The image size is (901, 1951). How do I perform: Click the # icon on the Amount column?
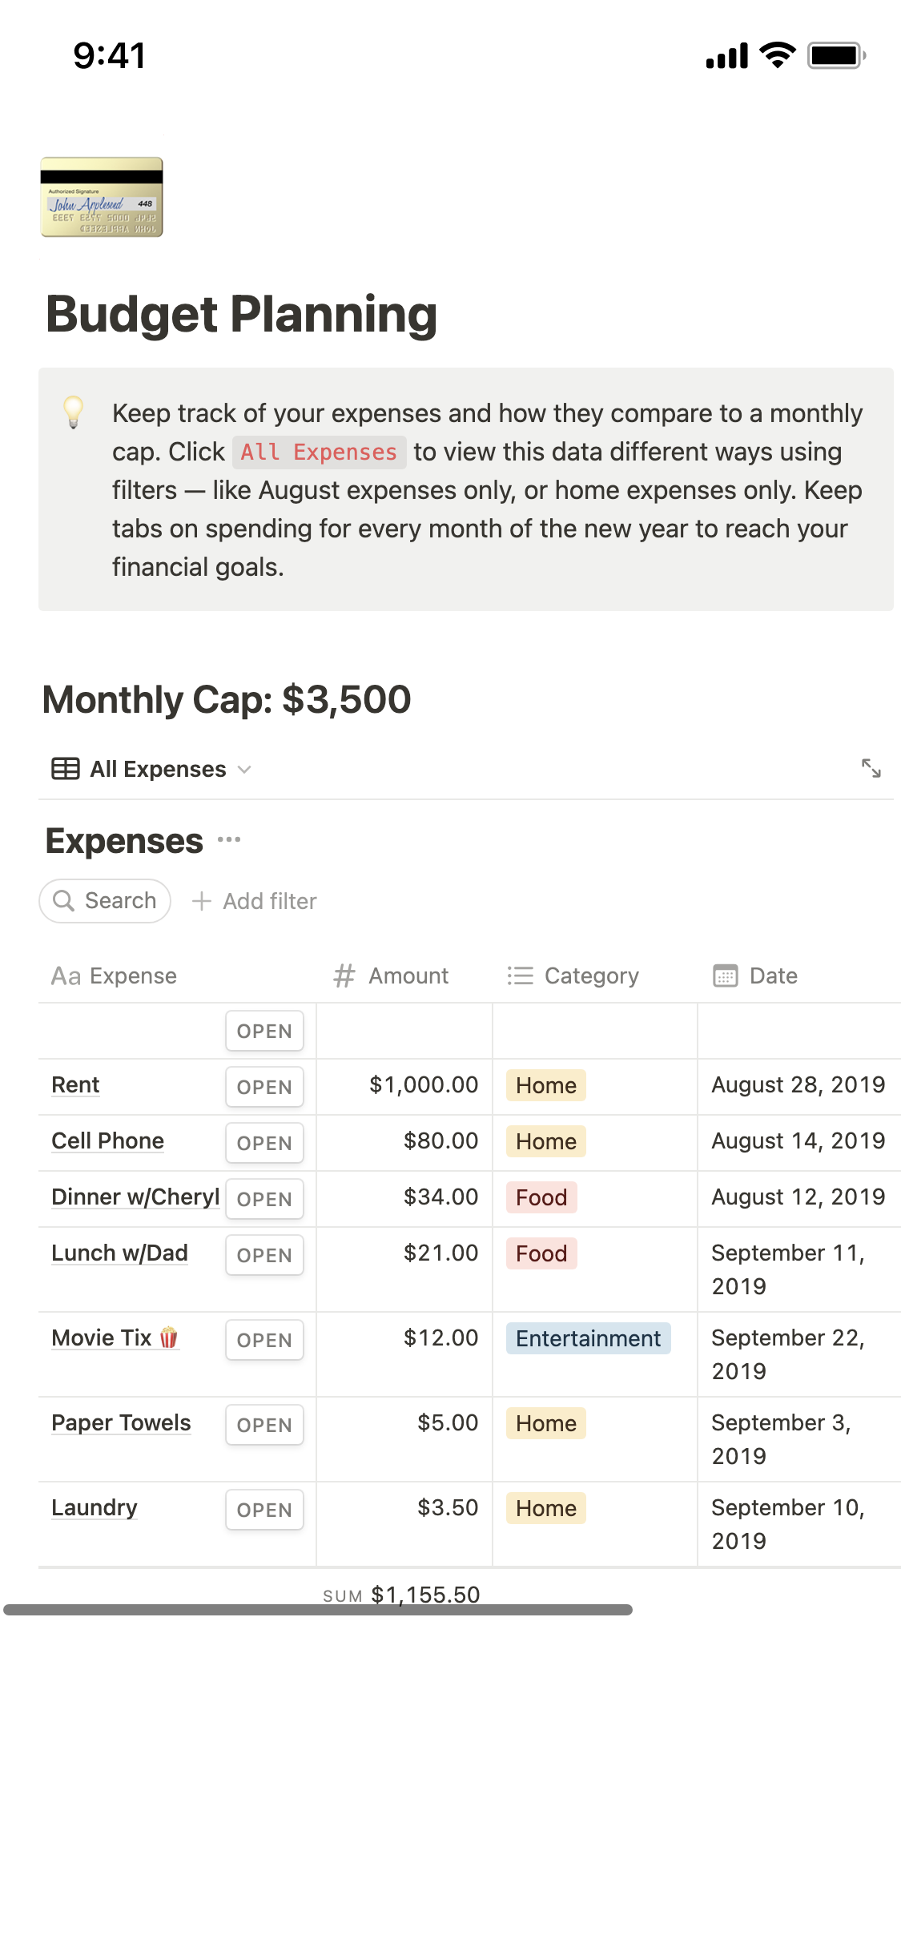tap(343, 975)
